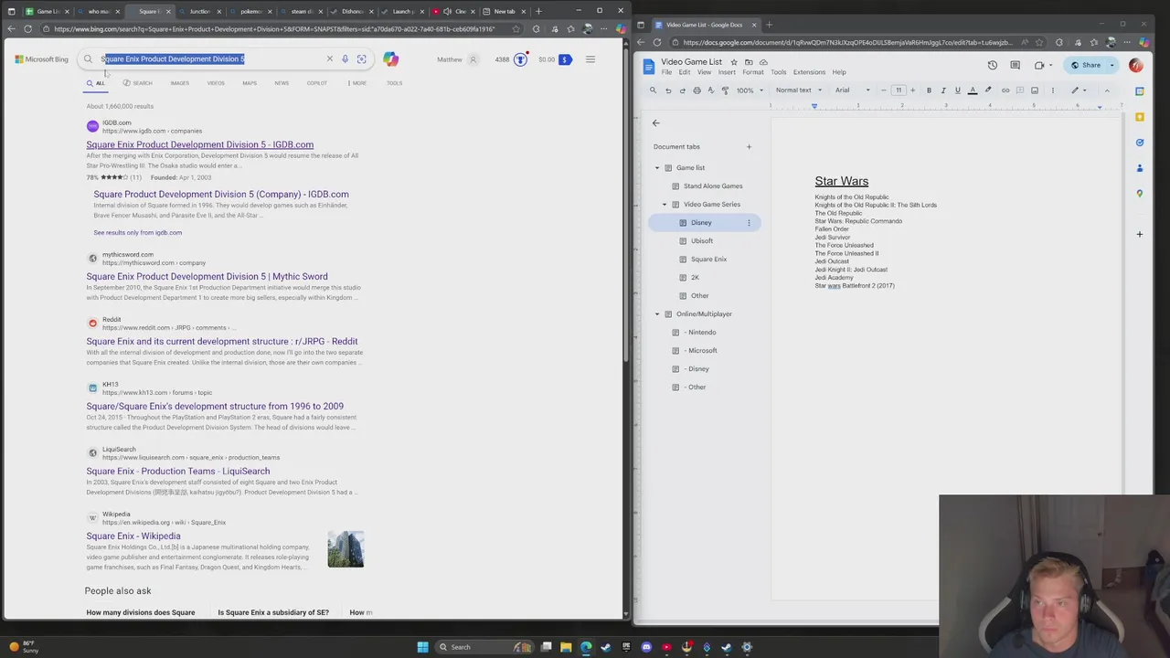
Task: Open the zoom 100% dropdown
Action: [750, 90]
